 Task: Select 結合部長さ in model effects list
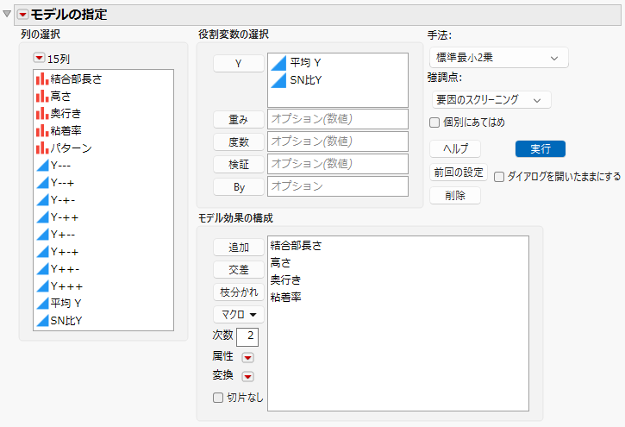296,245
